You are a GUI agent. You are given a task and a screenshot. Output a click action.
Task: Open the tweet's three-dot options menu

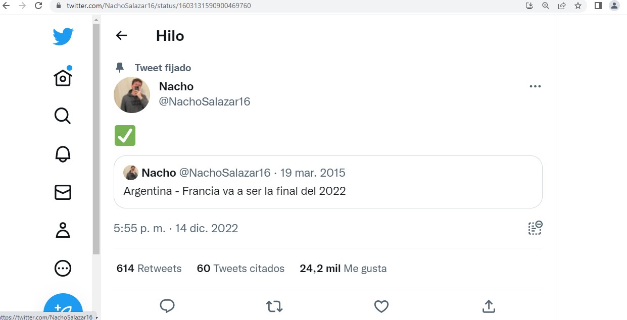tap(535, 86)
